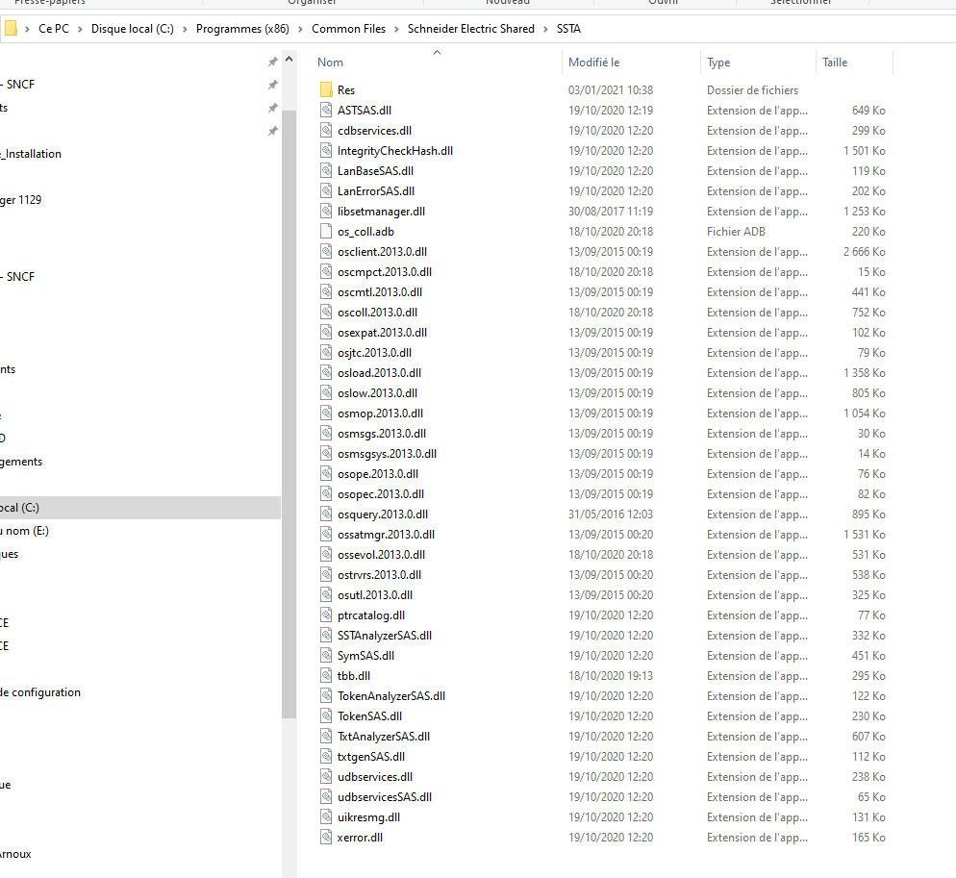Select the SSTAnalyzerSAS.dll file icon
956x878 pixels.
coord(327,636)
